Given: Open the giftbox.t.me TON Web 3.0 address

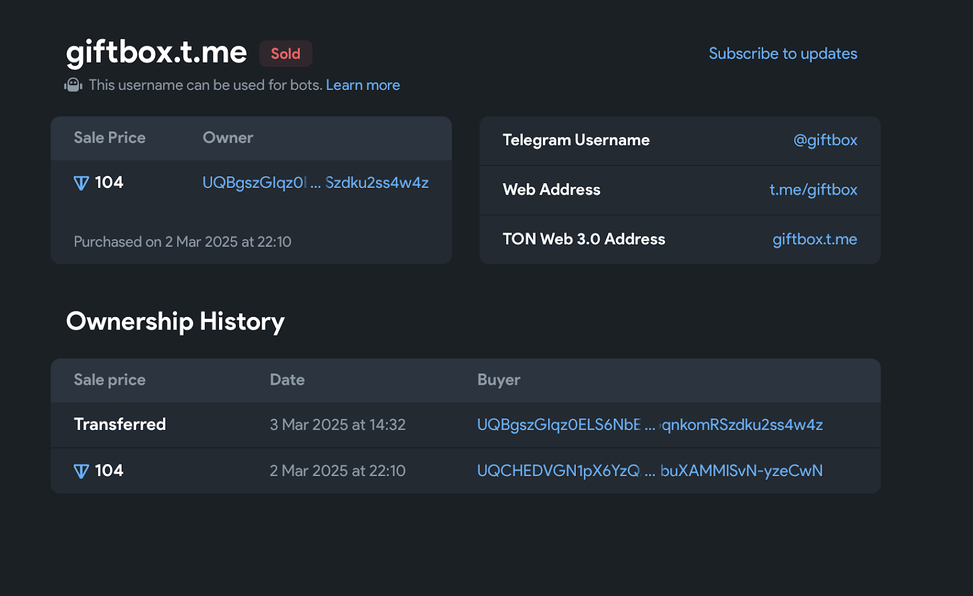Looking at the screenshot, I should 815,239.
